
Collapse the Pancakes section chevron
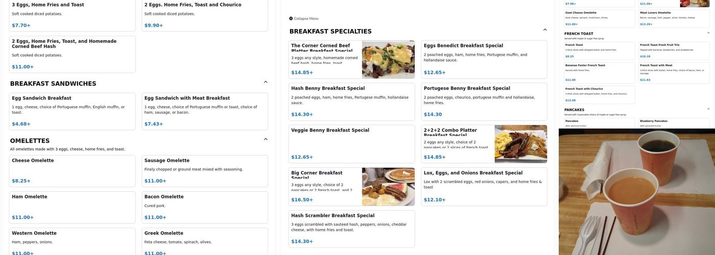pyautogui.click(x=708, y=109)
